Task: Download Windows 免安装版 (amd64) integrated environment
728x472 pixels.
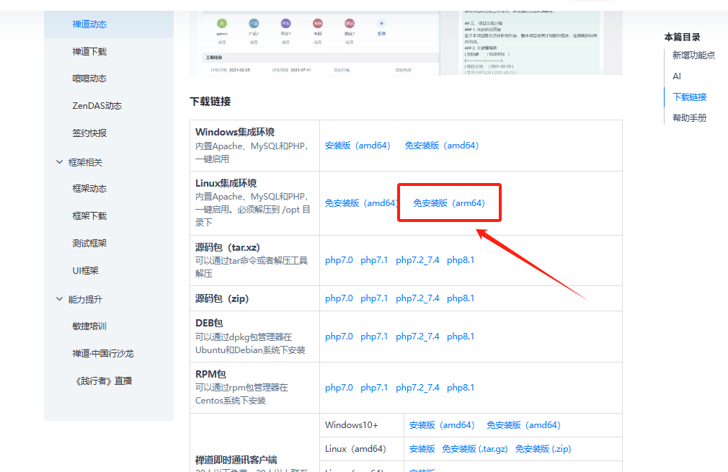Action: [442, 146]
